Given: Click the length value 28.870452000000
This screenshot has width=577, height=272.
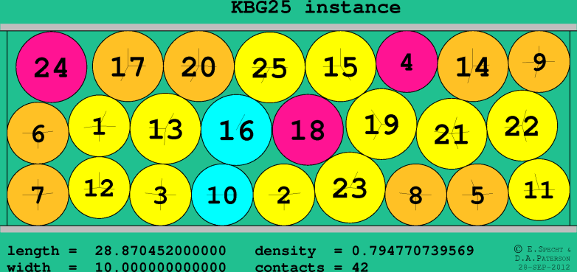Looking at the screenshot, I should pyautogui.click(x=160, y=251).
